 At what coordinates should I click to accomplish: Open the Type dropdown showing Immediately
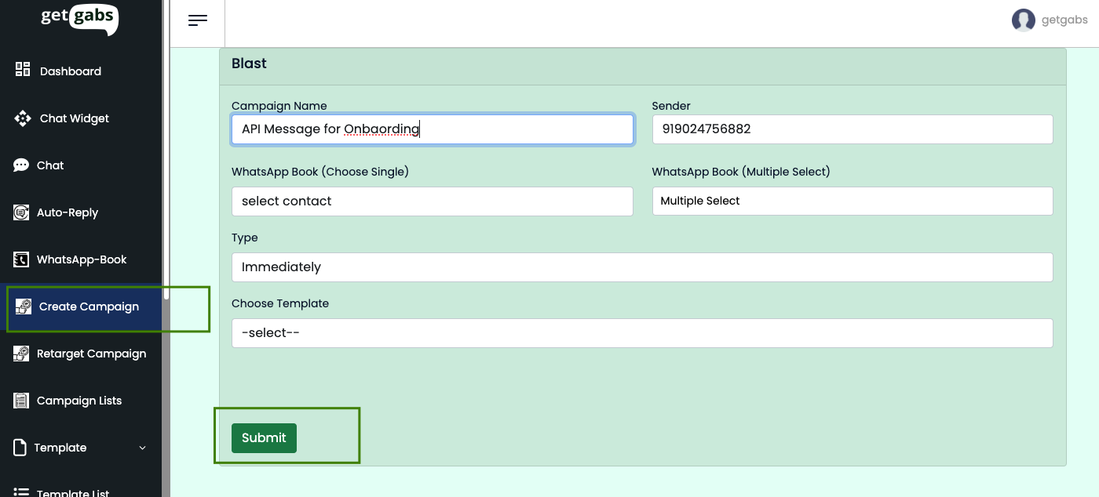click(x=641, y=267)
